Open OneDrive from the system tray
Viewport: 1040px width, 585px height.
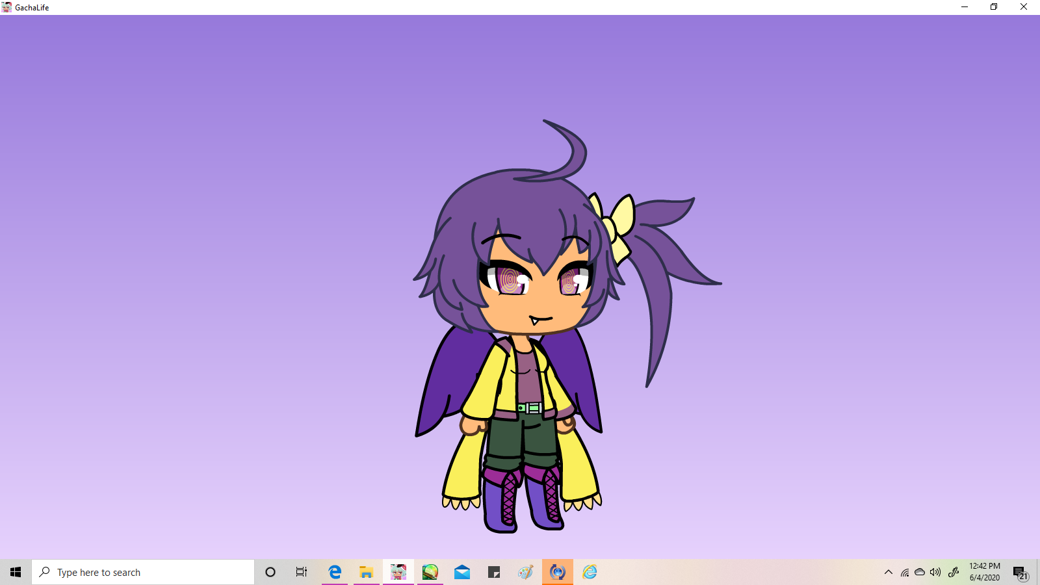(920, 572)
